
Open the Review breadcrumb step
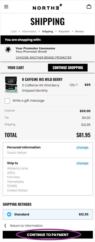click(79, 31)
